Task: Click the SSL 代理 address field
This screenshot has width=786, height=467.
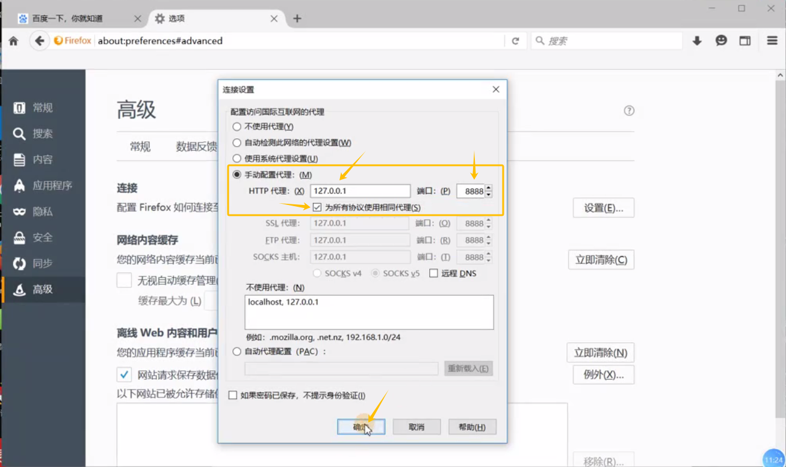Action: (x=360, y=223)
